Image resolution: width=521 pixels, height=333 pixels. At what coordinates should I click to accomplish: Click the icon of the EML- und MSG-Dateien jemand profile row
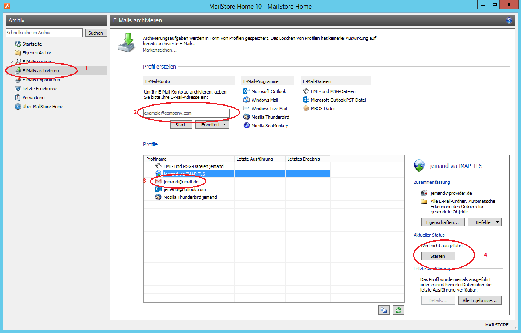[x=158, y=166]
